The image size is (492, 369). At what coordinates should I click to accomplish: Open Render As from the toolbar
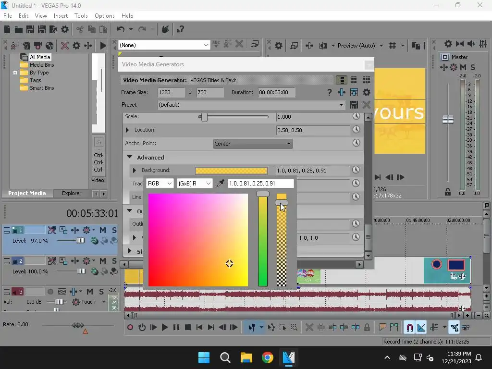(53, 29)
